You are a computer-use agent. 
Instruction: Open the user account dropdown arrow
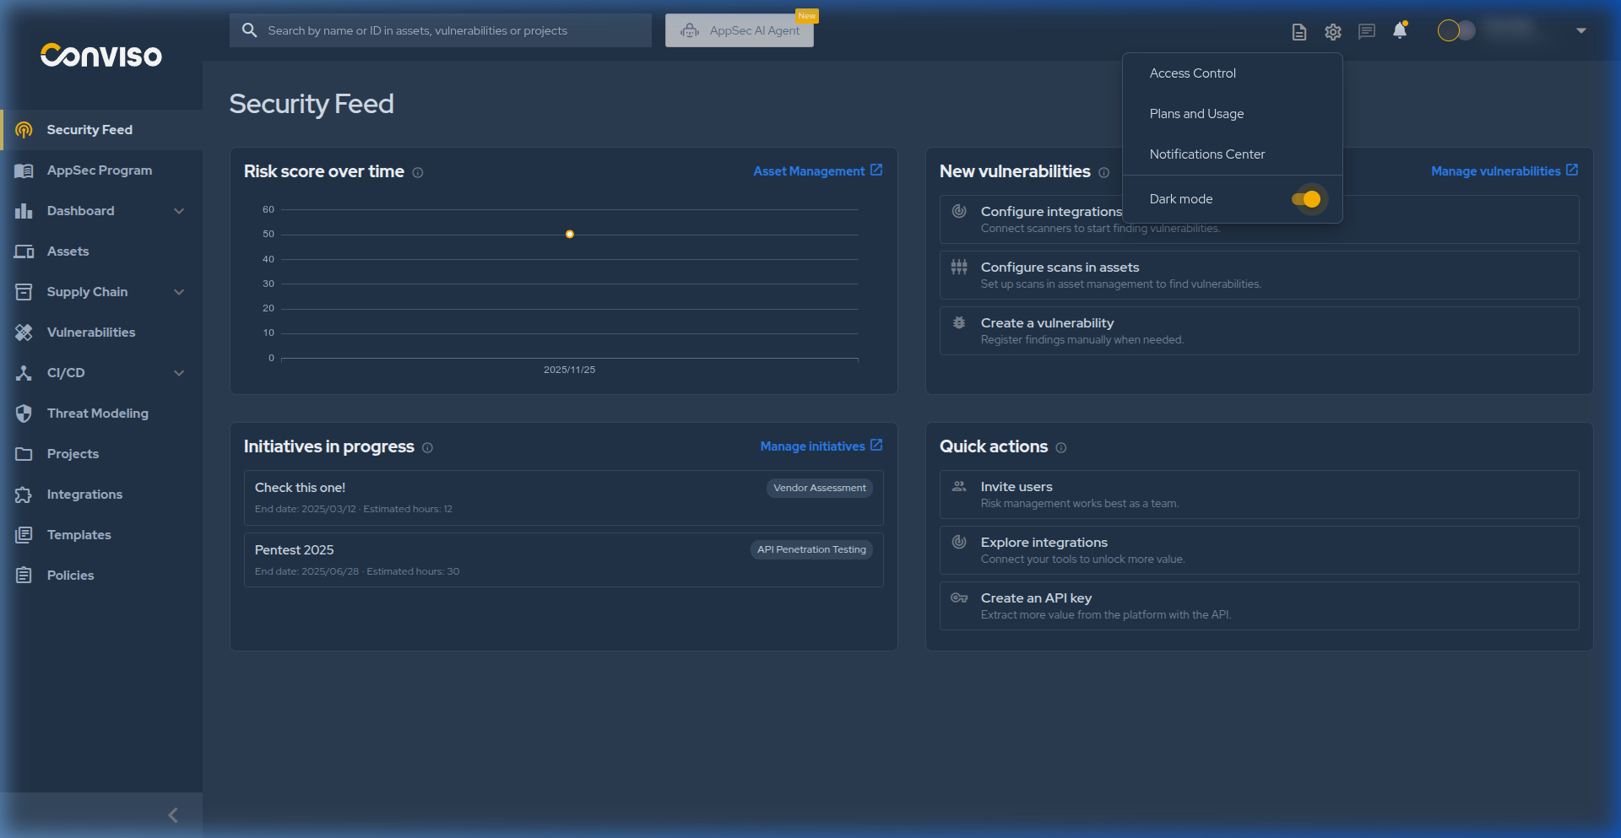1580,31
